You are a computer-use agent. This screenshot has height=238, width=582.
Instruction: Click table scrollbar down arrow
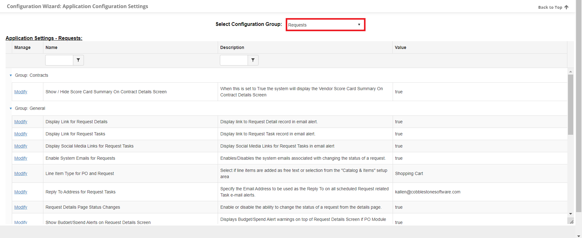pyautogui.click(x=570, y=214)
